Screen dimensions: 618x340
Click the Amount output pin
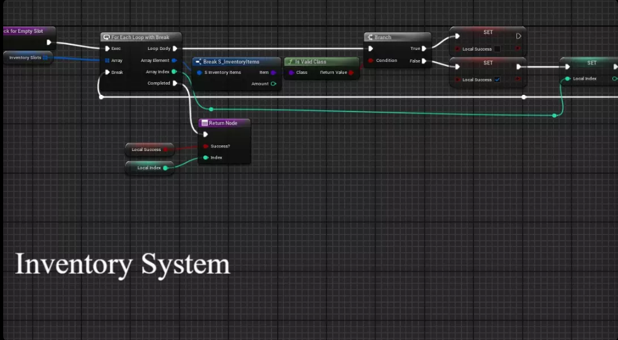pyautogui.click(x=273, y=84)
